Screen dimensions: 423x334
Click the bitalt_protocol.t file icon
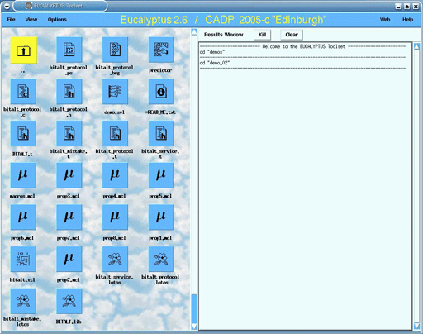[115, 133]
